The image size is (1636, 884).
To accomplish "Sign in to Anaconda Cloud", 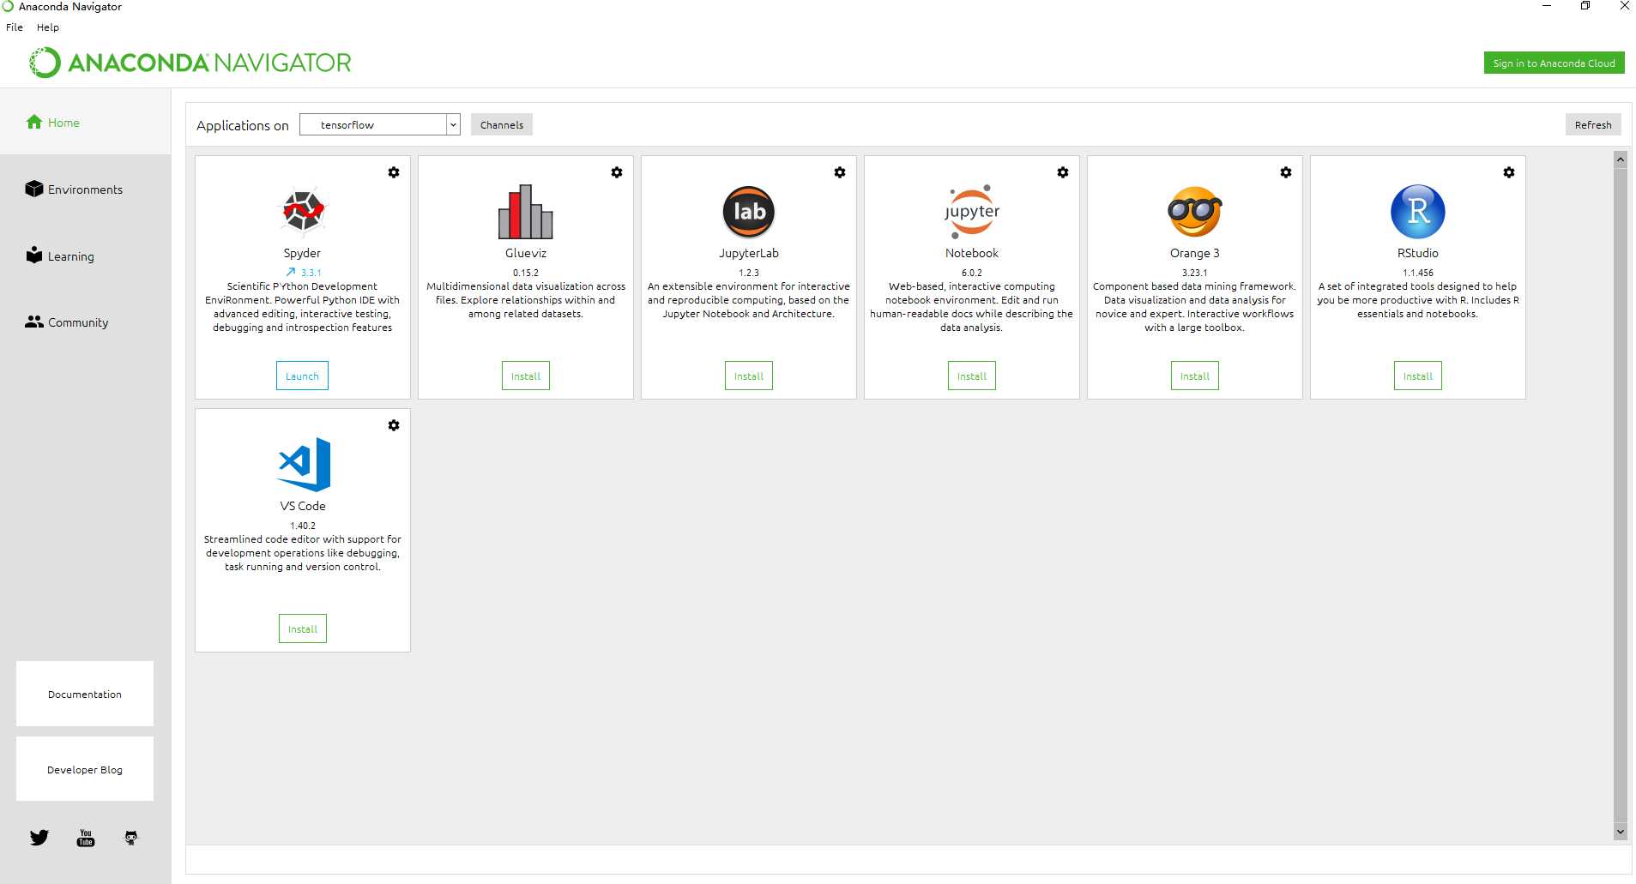I will coord(1554,63).
